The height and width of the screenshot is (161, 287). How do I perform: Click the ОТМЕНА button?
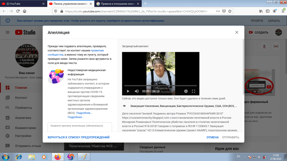212,137
